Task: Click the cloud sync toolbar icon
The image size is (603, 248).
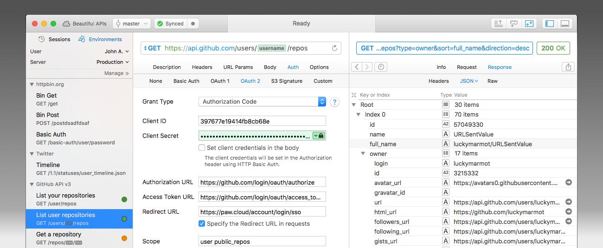Action: 513,24
